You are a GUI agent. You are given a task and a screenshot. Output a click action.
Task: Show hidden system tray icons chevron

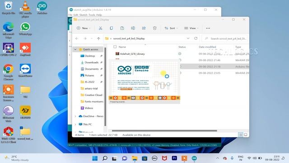click(x=218, y=158)
